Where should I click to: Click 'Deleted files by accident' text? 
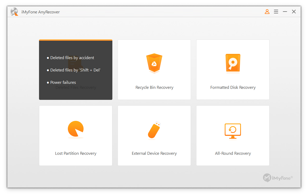point(72,58)
